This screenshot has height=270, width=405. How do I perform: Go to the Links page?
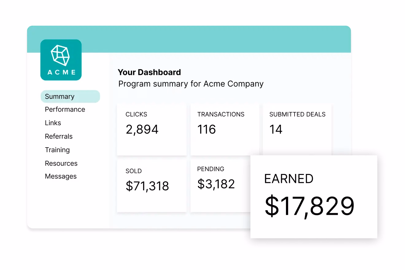coord(53,123)
